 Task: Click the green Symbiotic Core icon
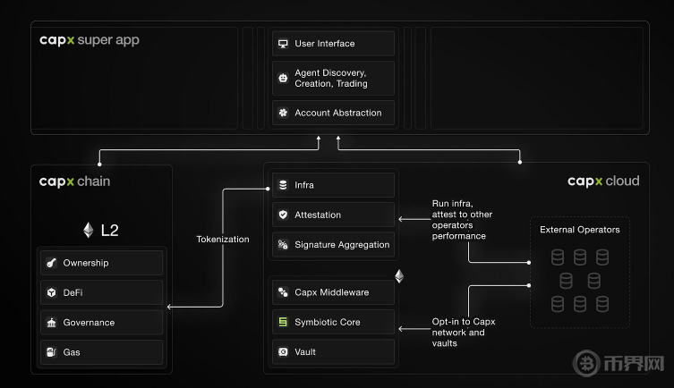[x=283, y=322]
